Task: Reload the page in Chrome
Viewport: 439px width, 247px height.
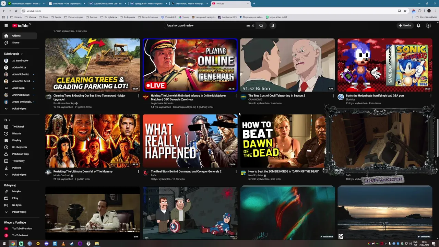Action: 15,11
